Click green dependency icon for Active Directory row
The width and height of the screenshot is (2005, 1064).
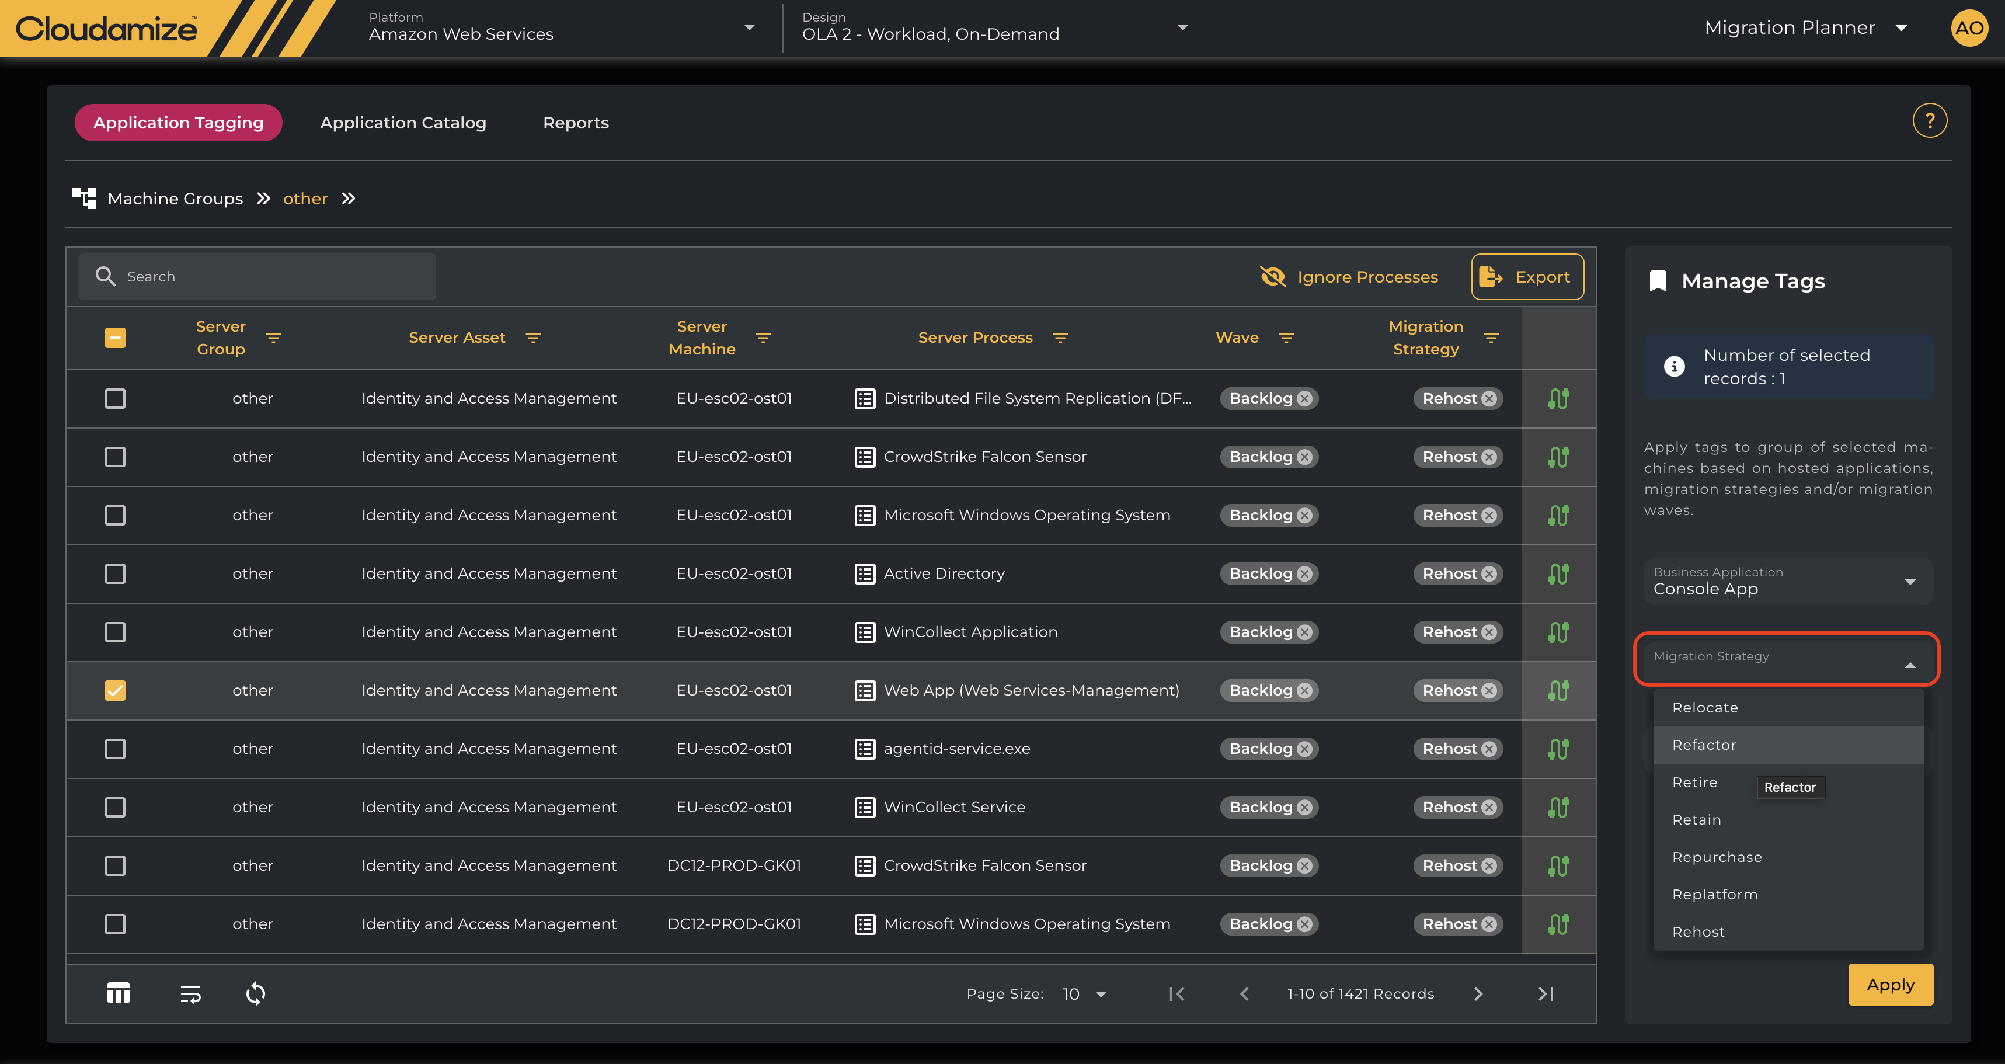[x=1558, y=573]
